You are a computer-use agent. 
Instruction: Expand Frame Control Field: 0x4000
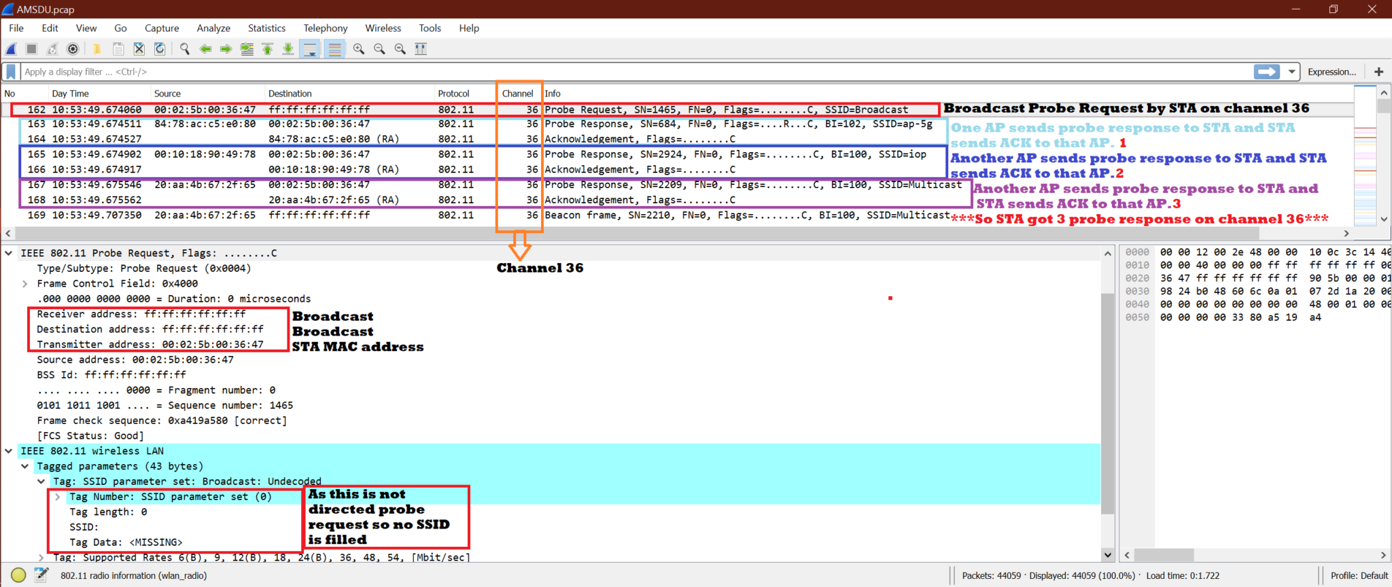[x=25, y=284]
